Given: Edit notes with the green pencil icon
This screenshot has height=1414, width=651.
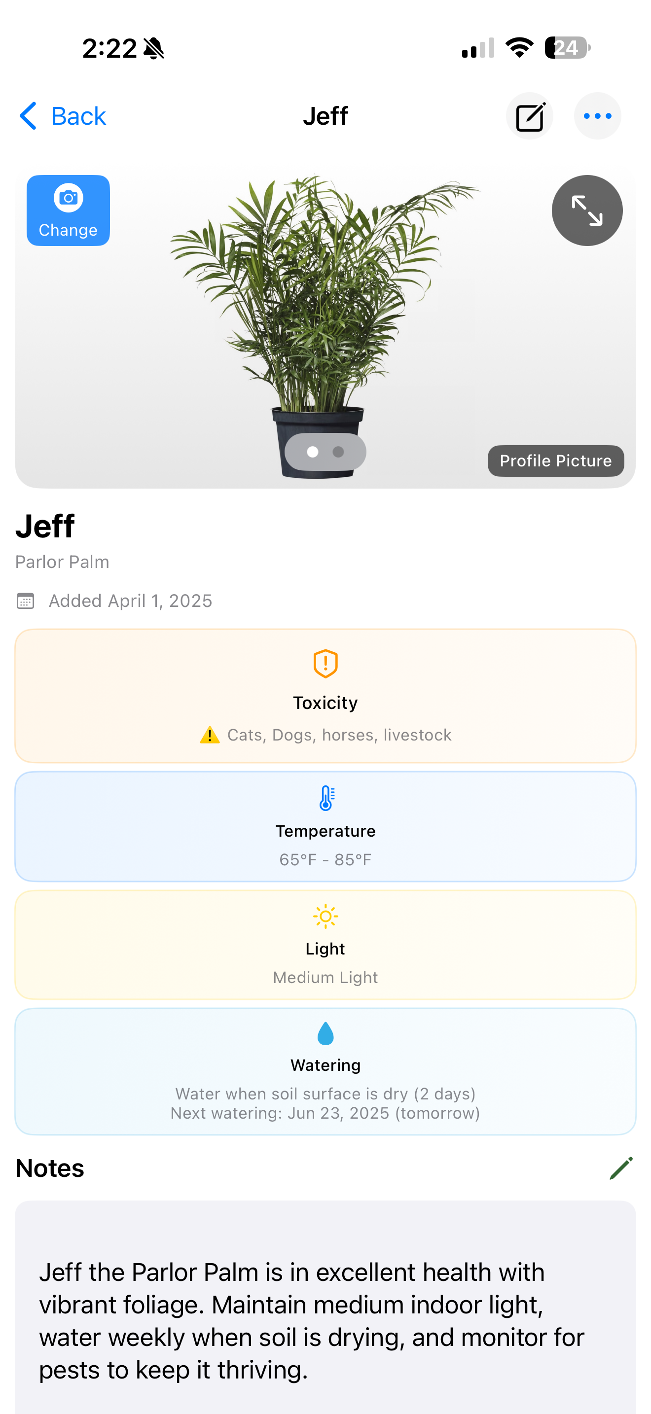Looking at the screenshot, I should 621,1167.
